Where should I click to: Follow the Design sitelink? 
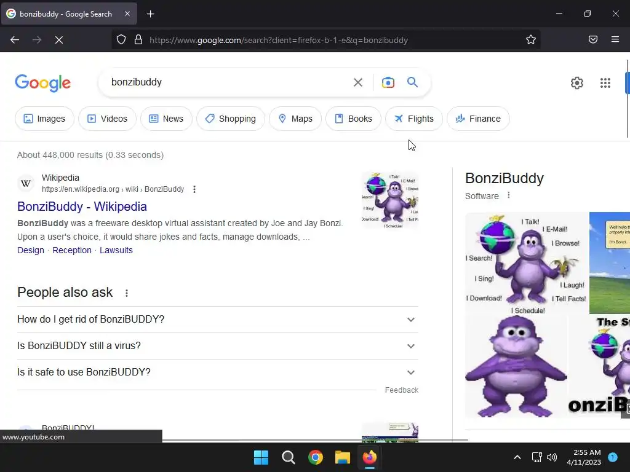coord(31,251)
